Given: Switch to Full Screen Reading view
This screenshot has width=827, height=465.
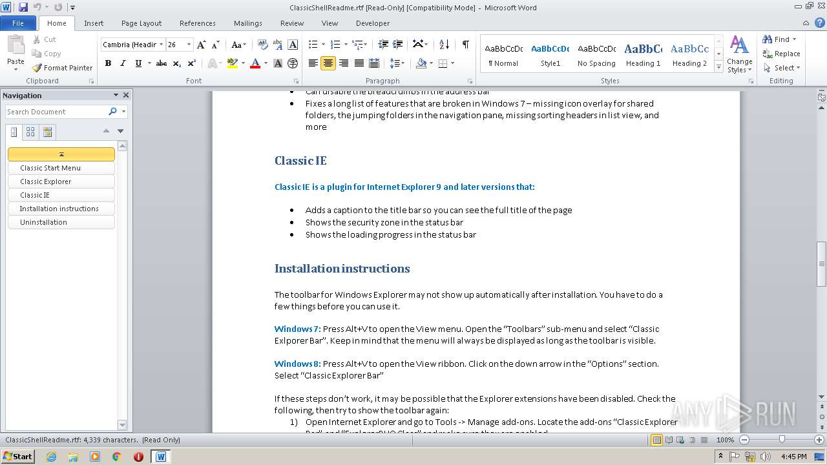Looking at the screenshot, I should tap(669, 440).
